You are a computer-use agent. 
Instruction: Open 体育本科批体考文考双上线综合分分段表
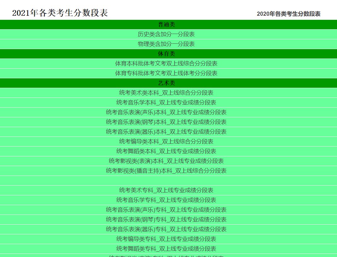(x=166, y=64)
